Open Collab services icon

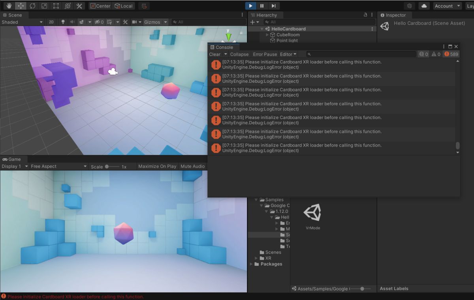click(x=410, y=6)
